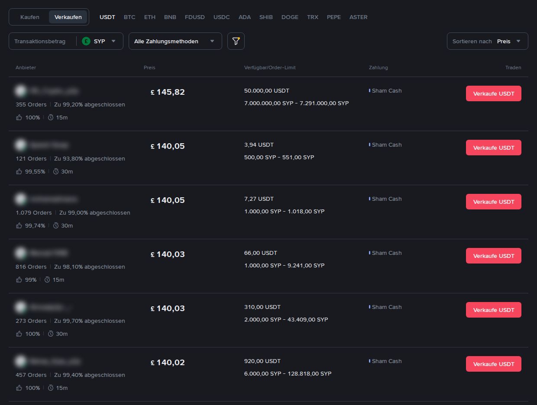Click thumbs-up icon in 457 Orders row
This screenshot has height=405, width=537.
pos(19,388)
